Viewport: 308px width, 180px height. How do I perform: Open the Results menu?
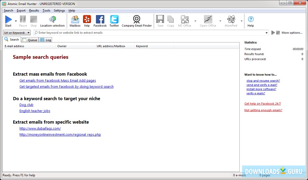[x=34, y=11]
